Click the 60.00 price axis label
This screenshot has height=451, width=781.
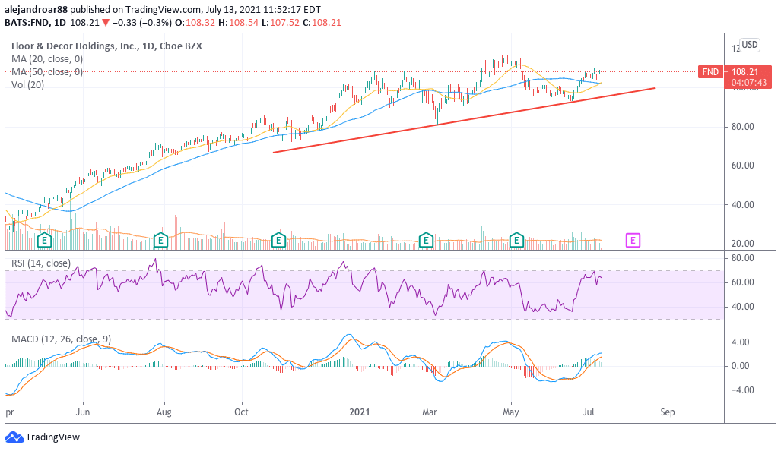[742, 166]
